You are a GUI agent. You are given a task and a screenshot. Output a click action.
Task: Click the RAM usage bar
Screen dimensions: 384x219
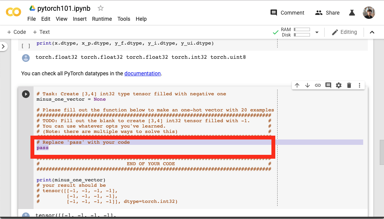point(302,30)
